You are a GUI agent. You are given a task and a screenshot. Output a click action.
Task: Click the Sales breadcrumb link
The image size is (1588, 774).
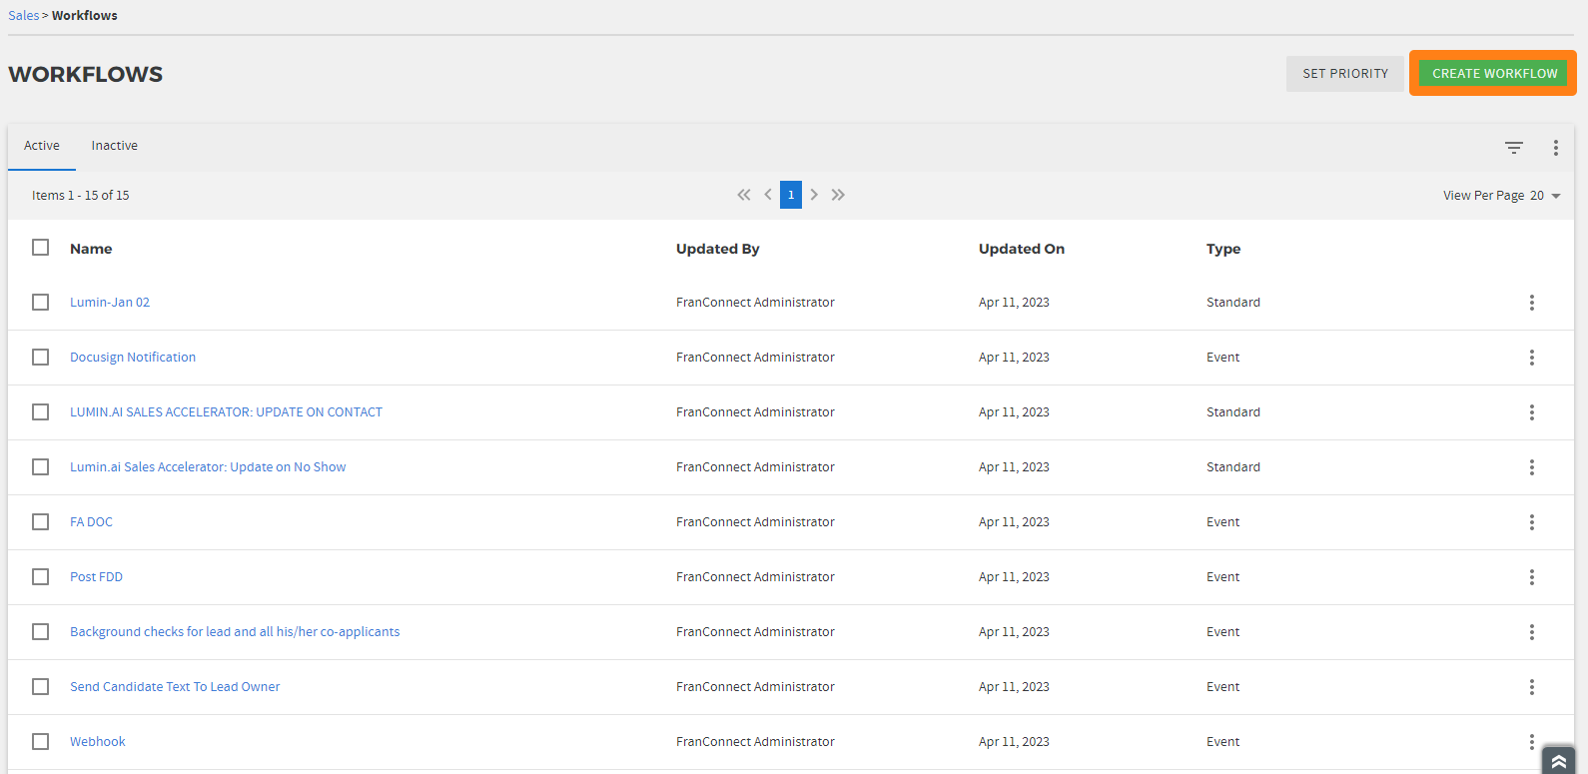pos(24,16)
